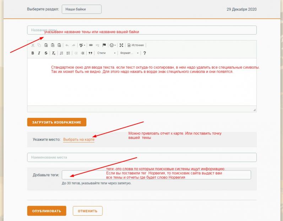Open the spell check ABC dropdown

coord(82,45)
